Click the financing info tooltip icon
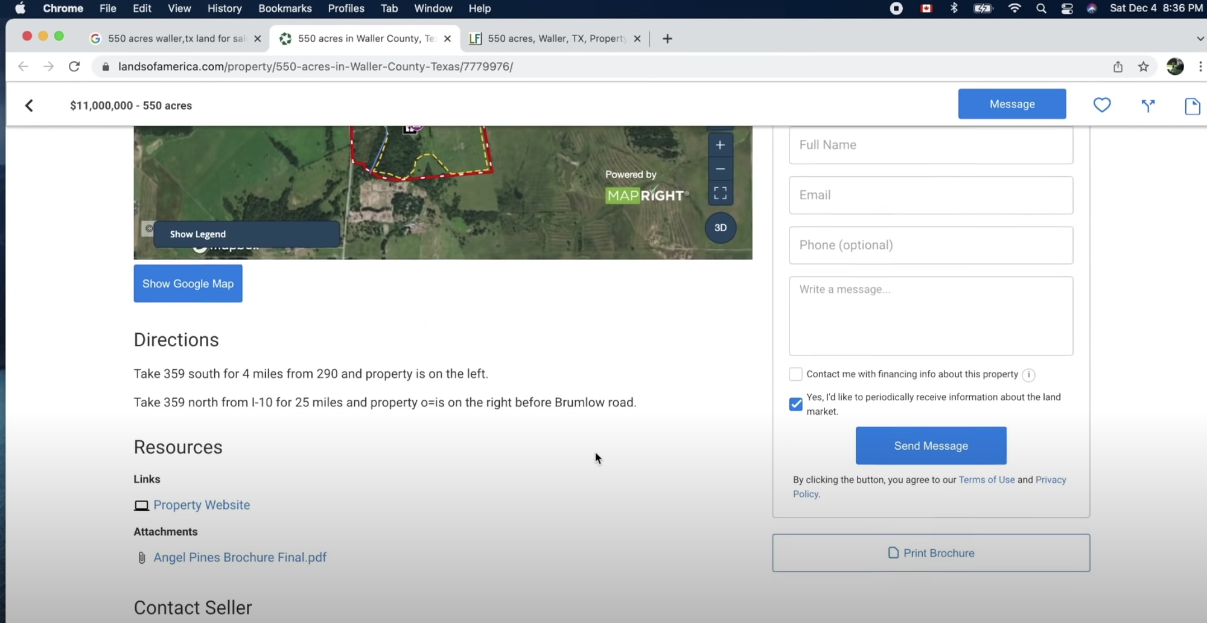 1028,375
